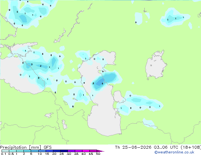201x155 pixels.
Task: Click the 5–10 mm legend color box
Action: [x=35, y=151]
